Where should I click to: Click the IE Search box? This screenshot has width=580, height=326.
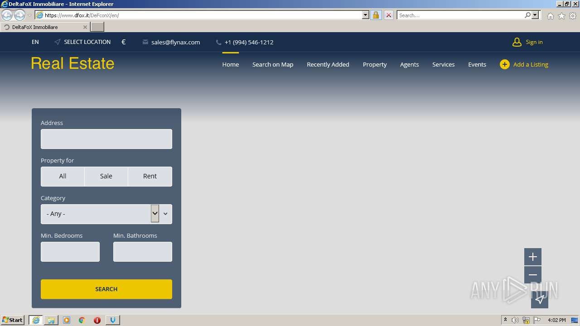point(460,15)
